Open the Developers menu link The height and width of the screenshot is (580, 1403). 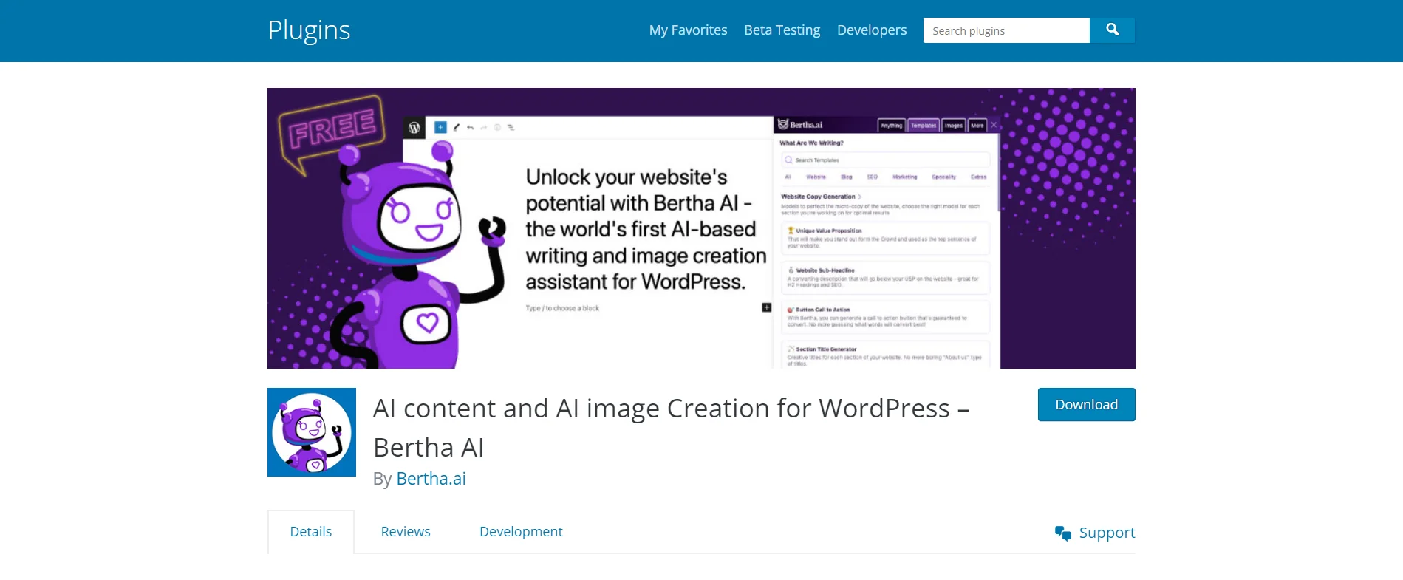coord(872,30)
